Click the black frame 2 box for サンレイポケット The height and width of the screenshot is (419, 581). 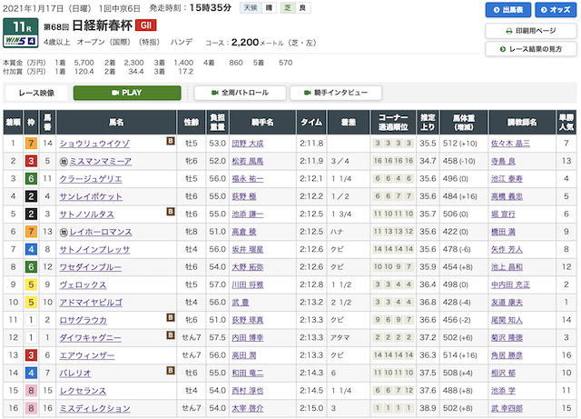[x=31, y=196]
